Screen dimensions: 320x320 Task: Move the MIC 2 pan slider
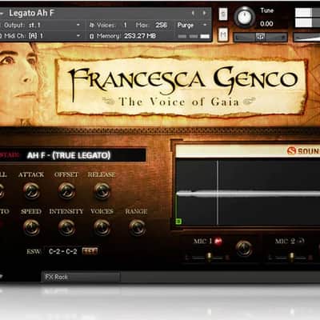(x=291, y=258)
